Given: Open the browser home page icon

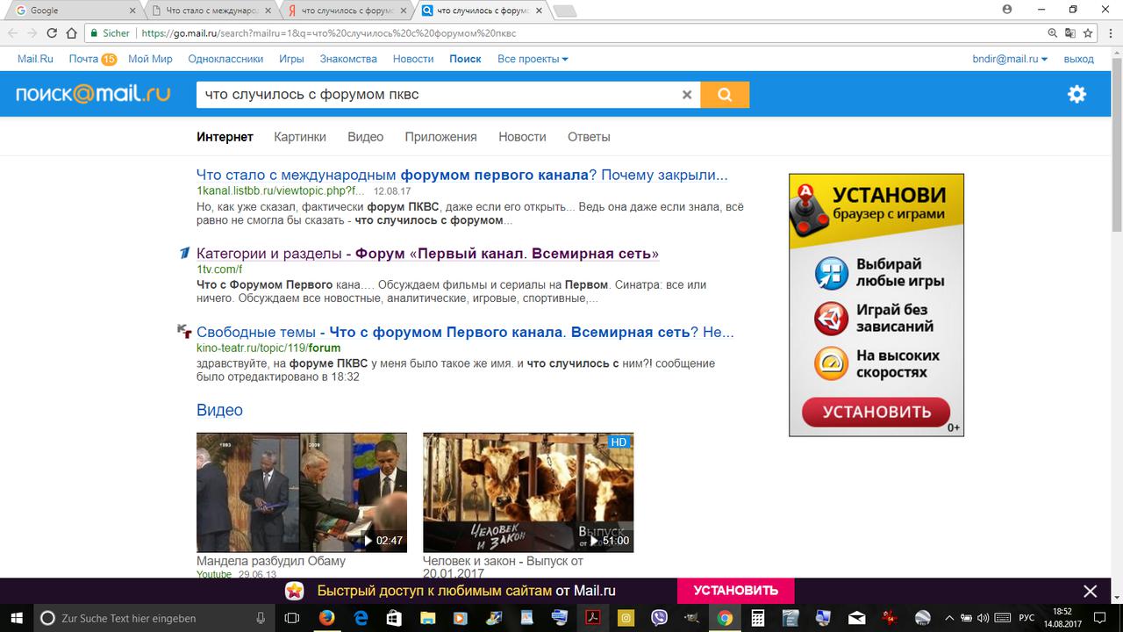Looking at the screenshot, I should pos(71,33).
